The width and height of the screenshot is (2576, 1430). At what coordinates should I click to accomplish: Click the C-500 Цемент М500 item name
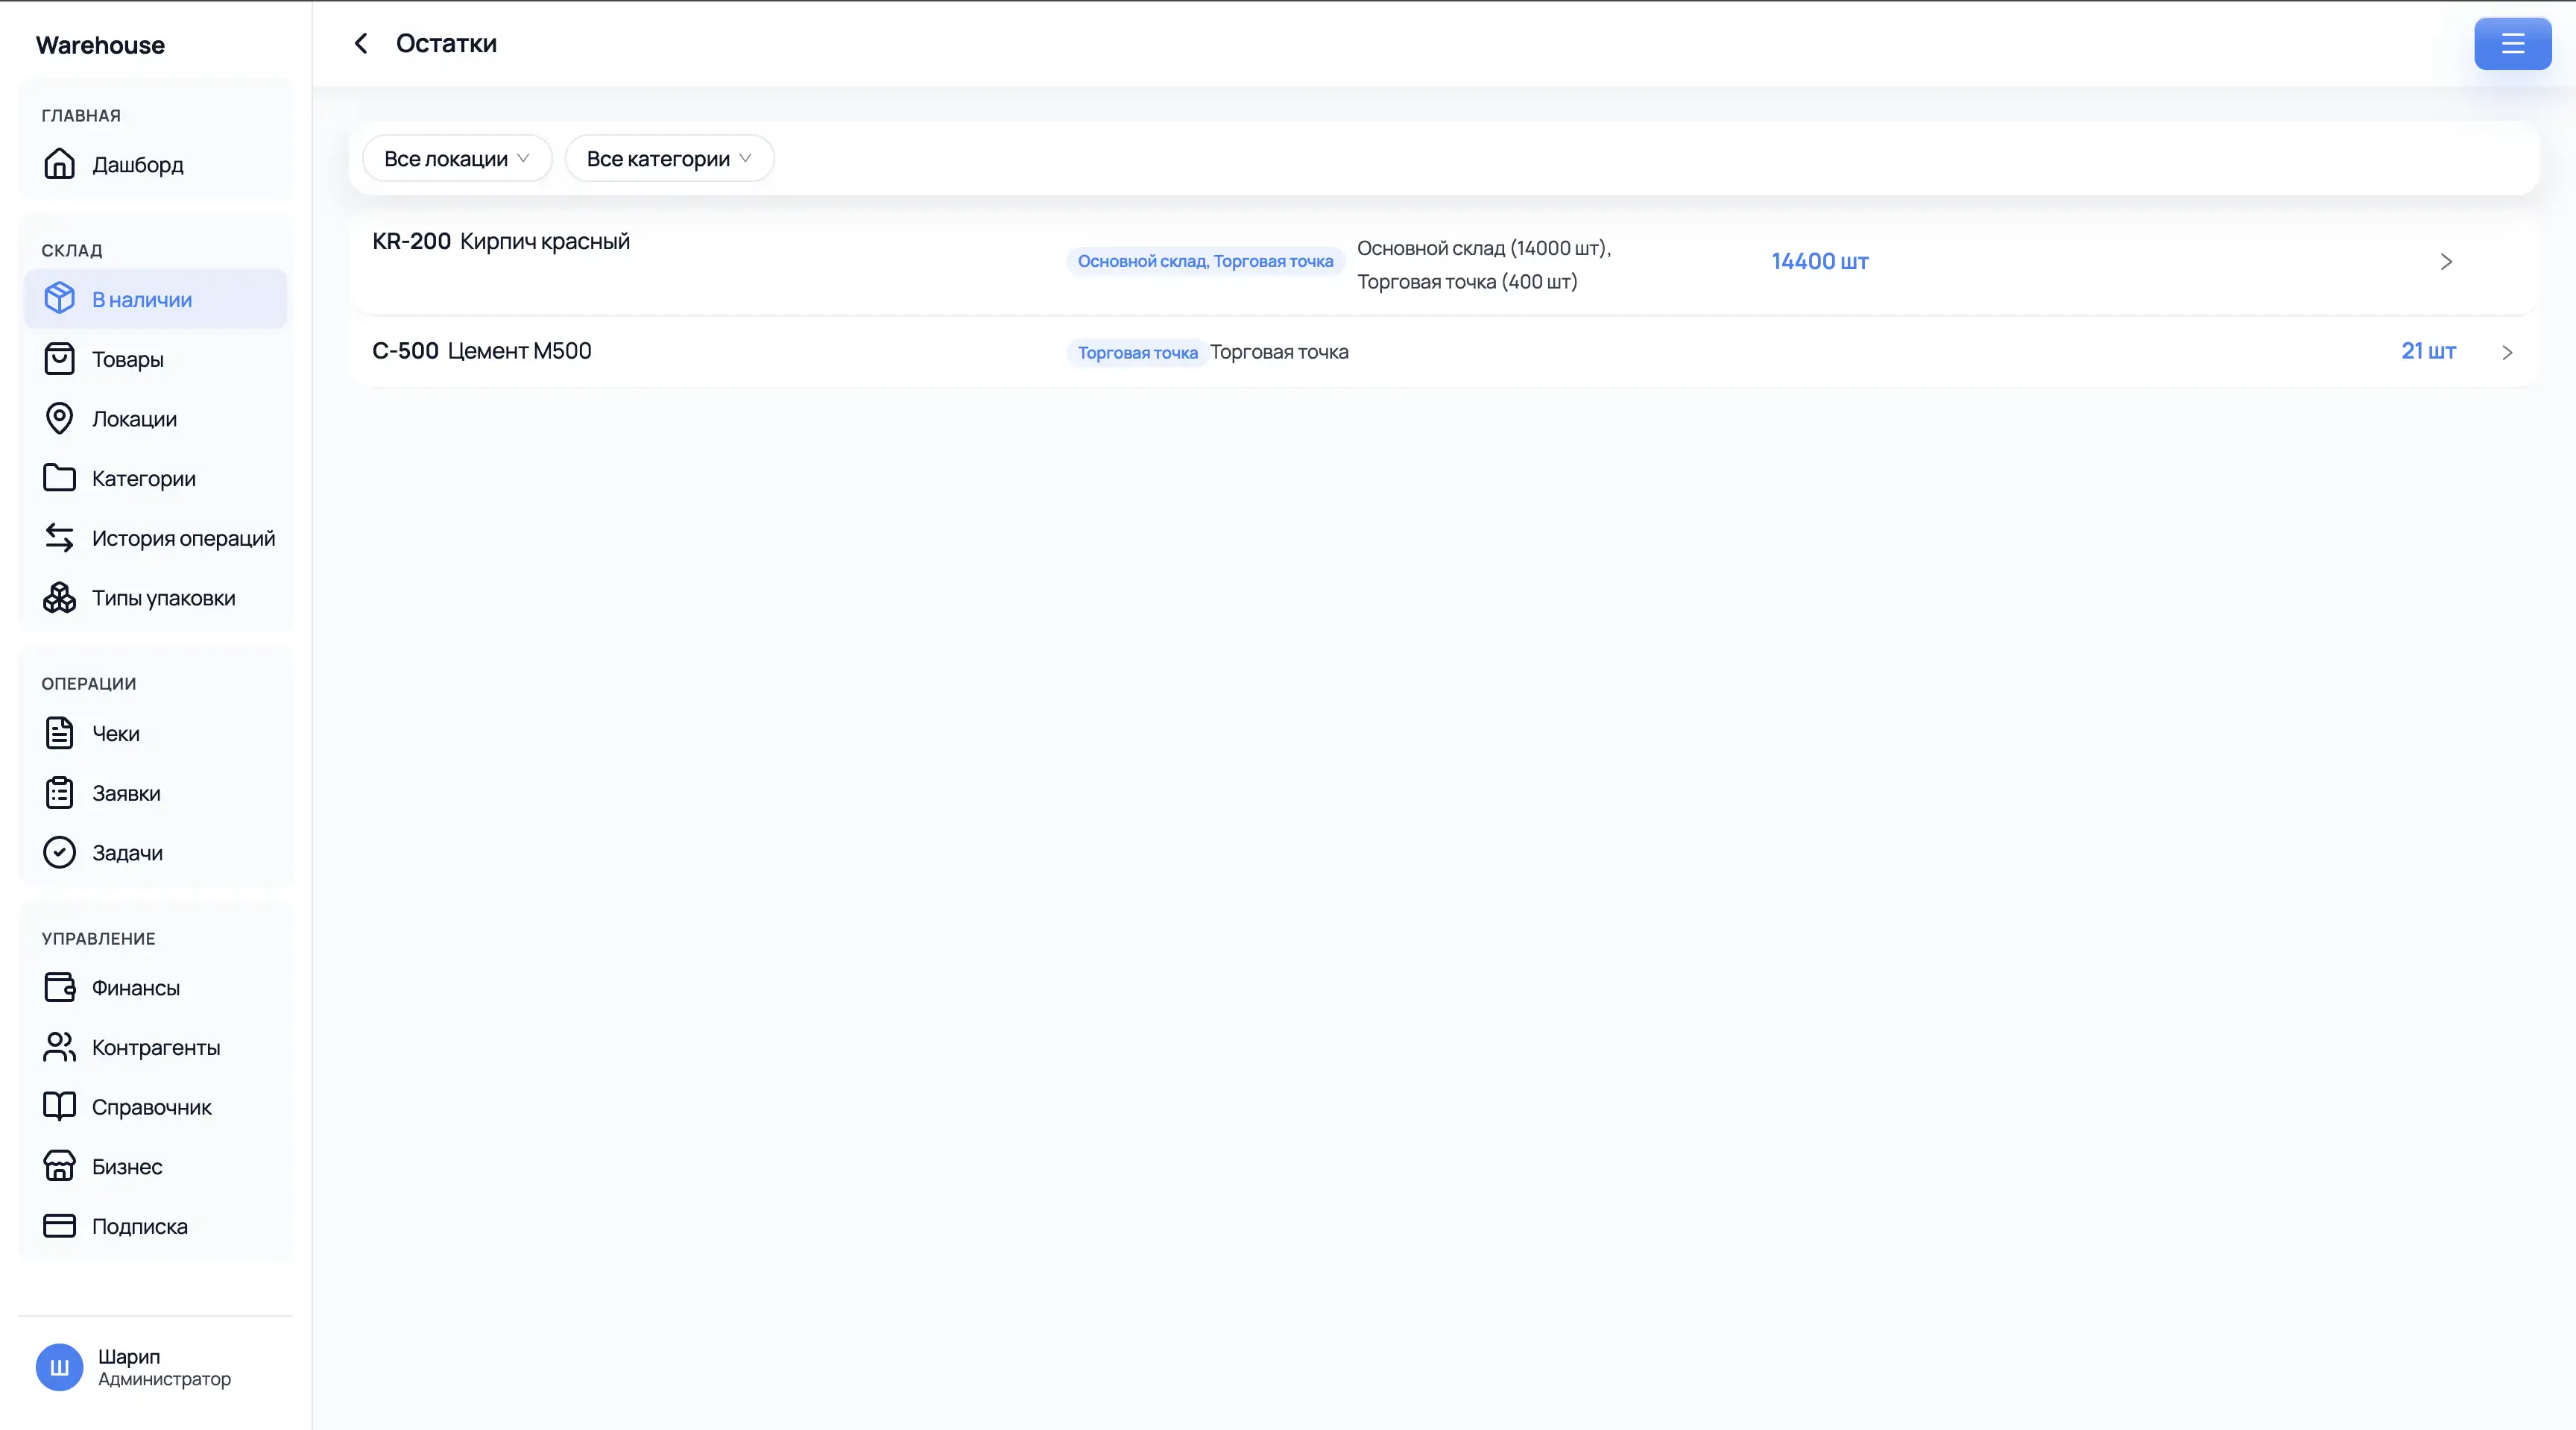[482, 351]
